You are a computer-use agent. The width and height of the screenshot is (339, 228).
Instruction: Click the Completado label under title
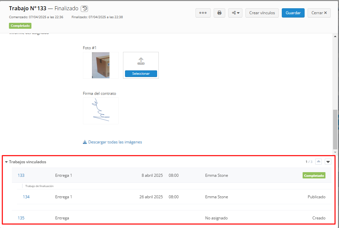(20, 26)
